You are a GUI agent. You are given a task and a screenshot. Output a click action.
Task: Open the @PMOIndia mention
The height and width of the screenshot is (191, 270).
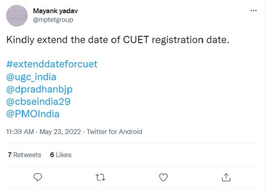pyautogui.click(x=33, y=114)
